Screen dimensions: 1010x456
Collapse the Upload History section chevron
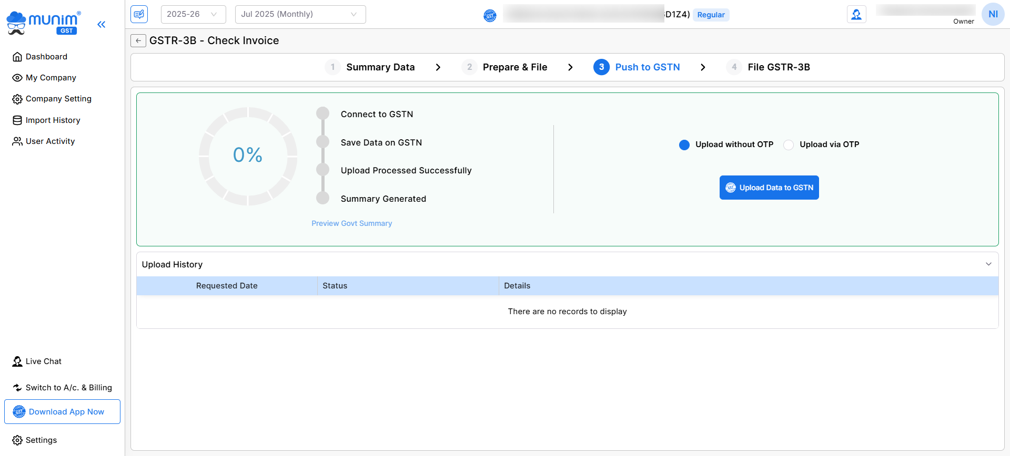(988, 264)
